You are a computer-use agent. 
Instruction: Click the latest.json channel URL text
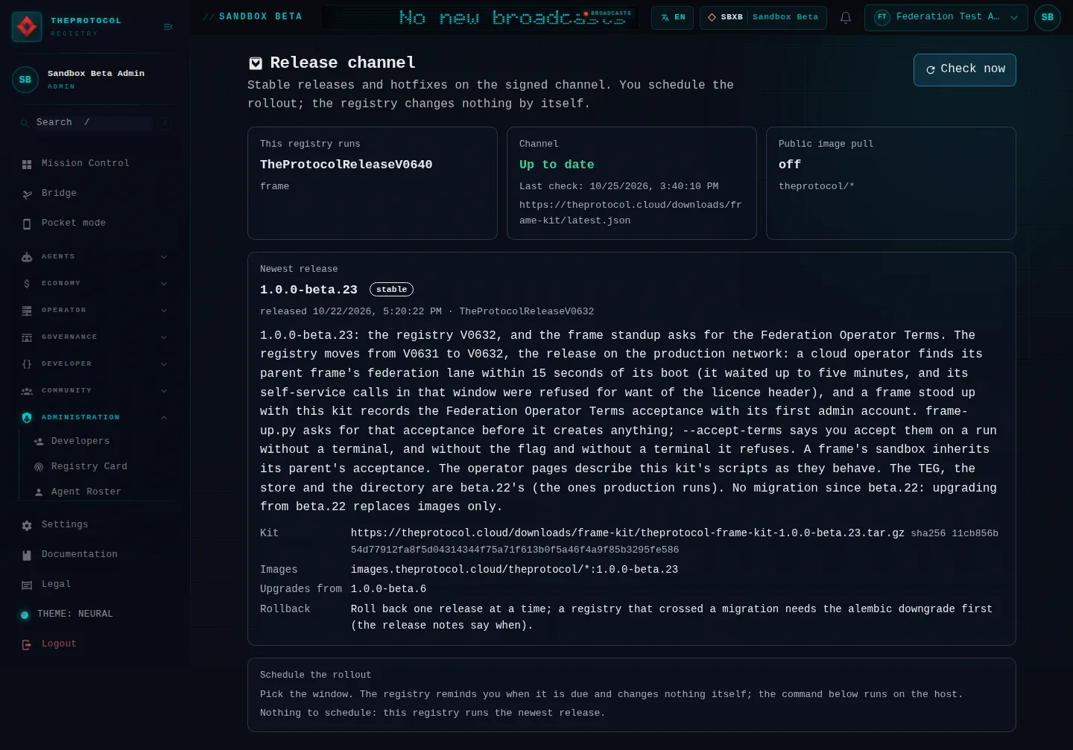(630, 213)
